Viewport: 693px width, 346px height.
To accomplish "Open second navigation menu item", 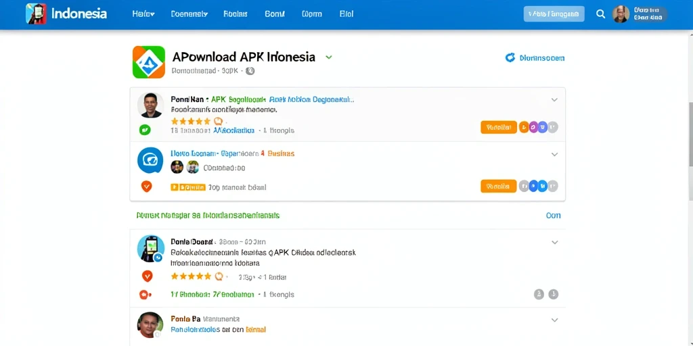I will [x=189, y=14].
